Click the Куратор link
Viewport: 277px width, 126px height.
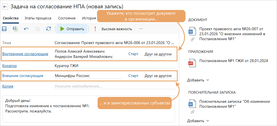[x=9, y=66]
